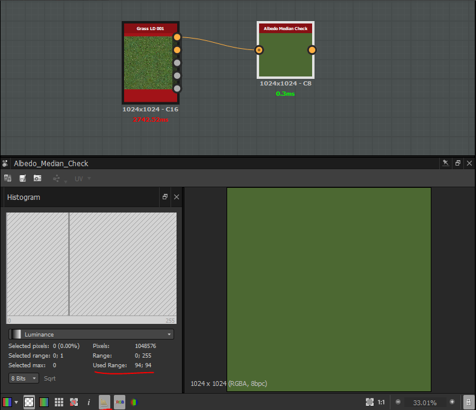This screenshot has width=476, height=410.
Task: Toggle the histogram display icon
Action: point(104,402)
